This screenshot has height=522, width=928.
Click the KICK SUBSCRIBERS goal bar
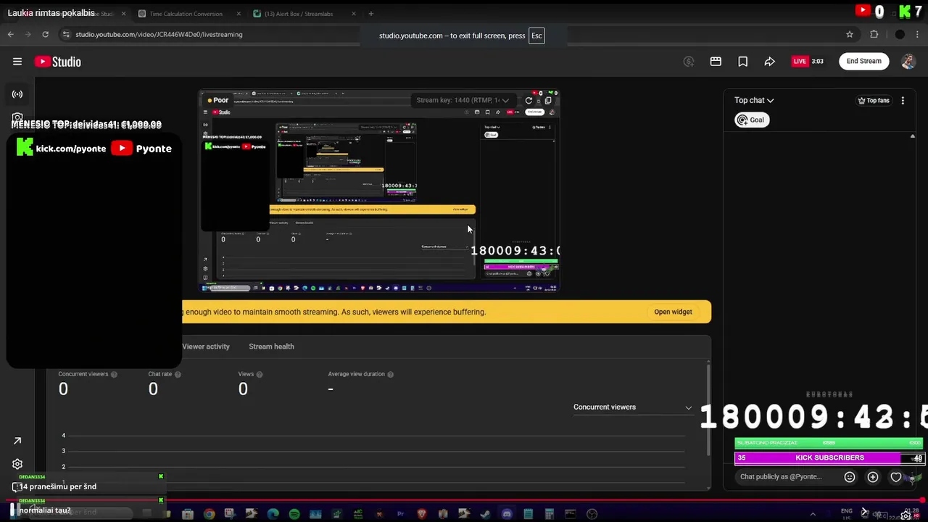click(x=829, y=457)
